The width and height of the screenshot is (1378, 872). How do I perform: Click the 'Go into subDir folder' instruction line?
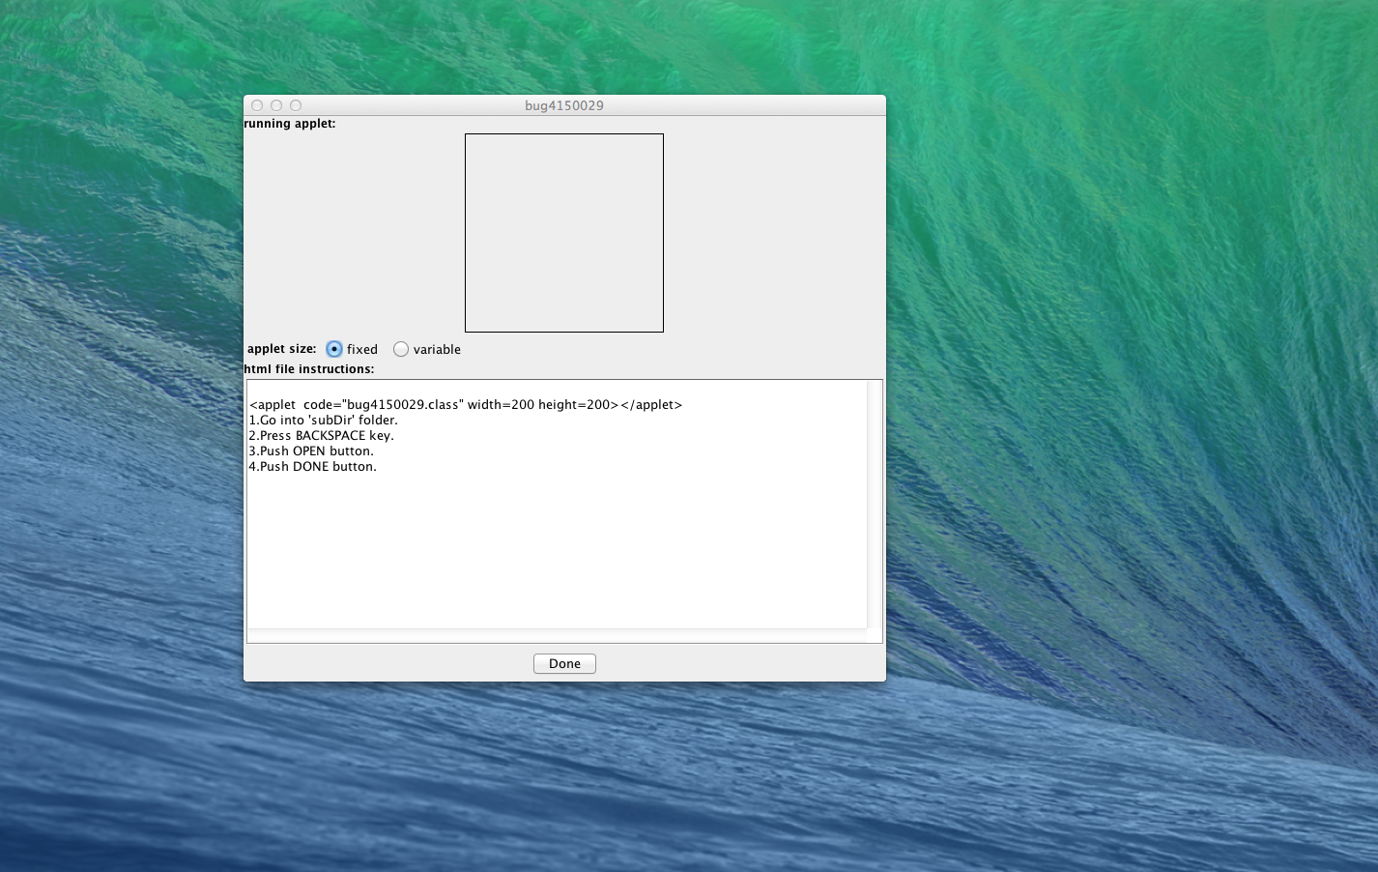click(324, 421)
